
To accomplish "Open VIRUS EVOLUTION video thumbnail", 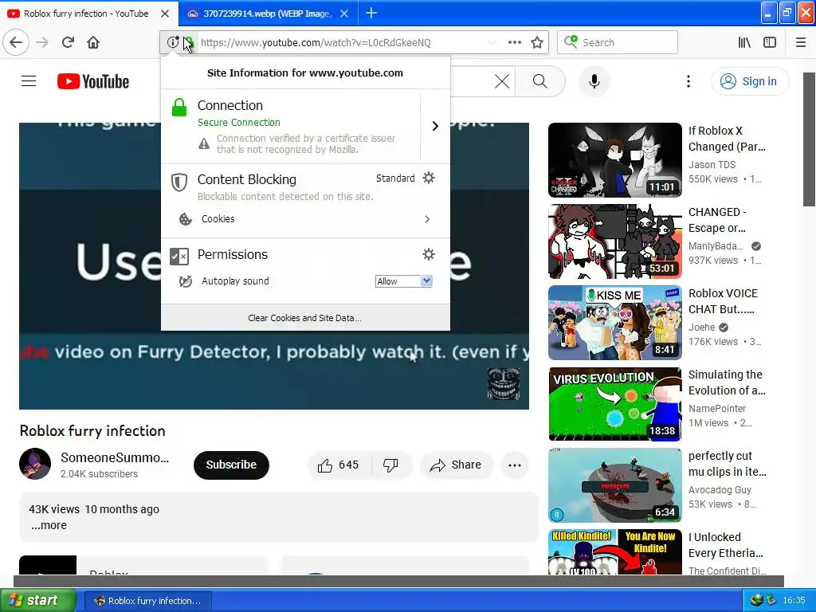I will [614, 404].
